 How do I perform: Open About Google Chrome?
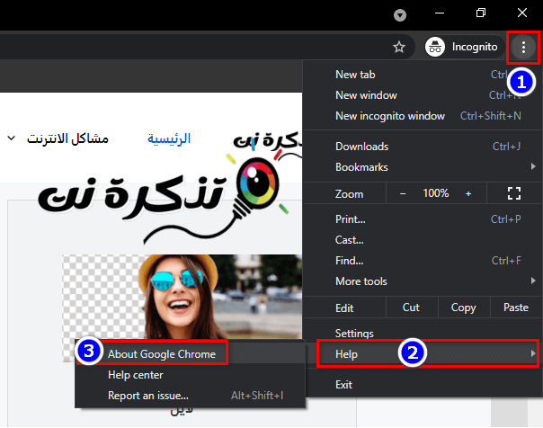click(x=190, y=354)
